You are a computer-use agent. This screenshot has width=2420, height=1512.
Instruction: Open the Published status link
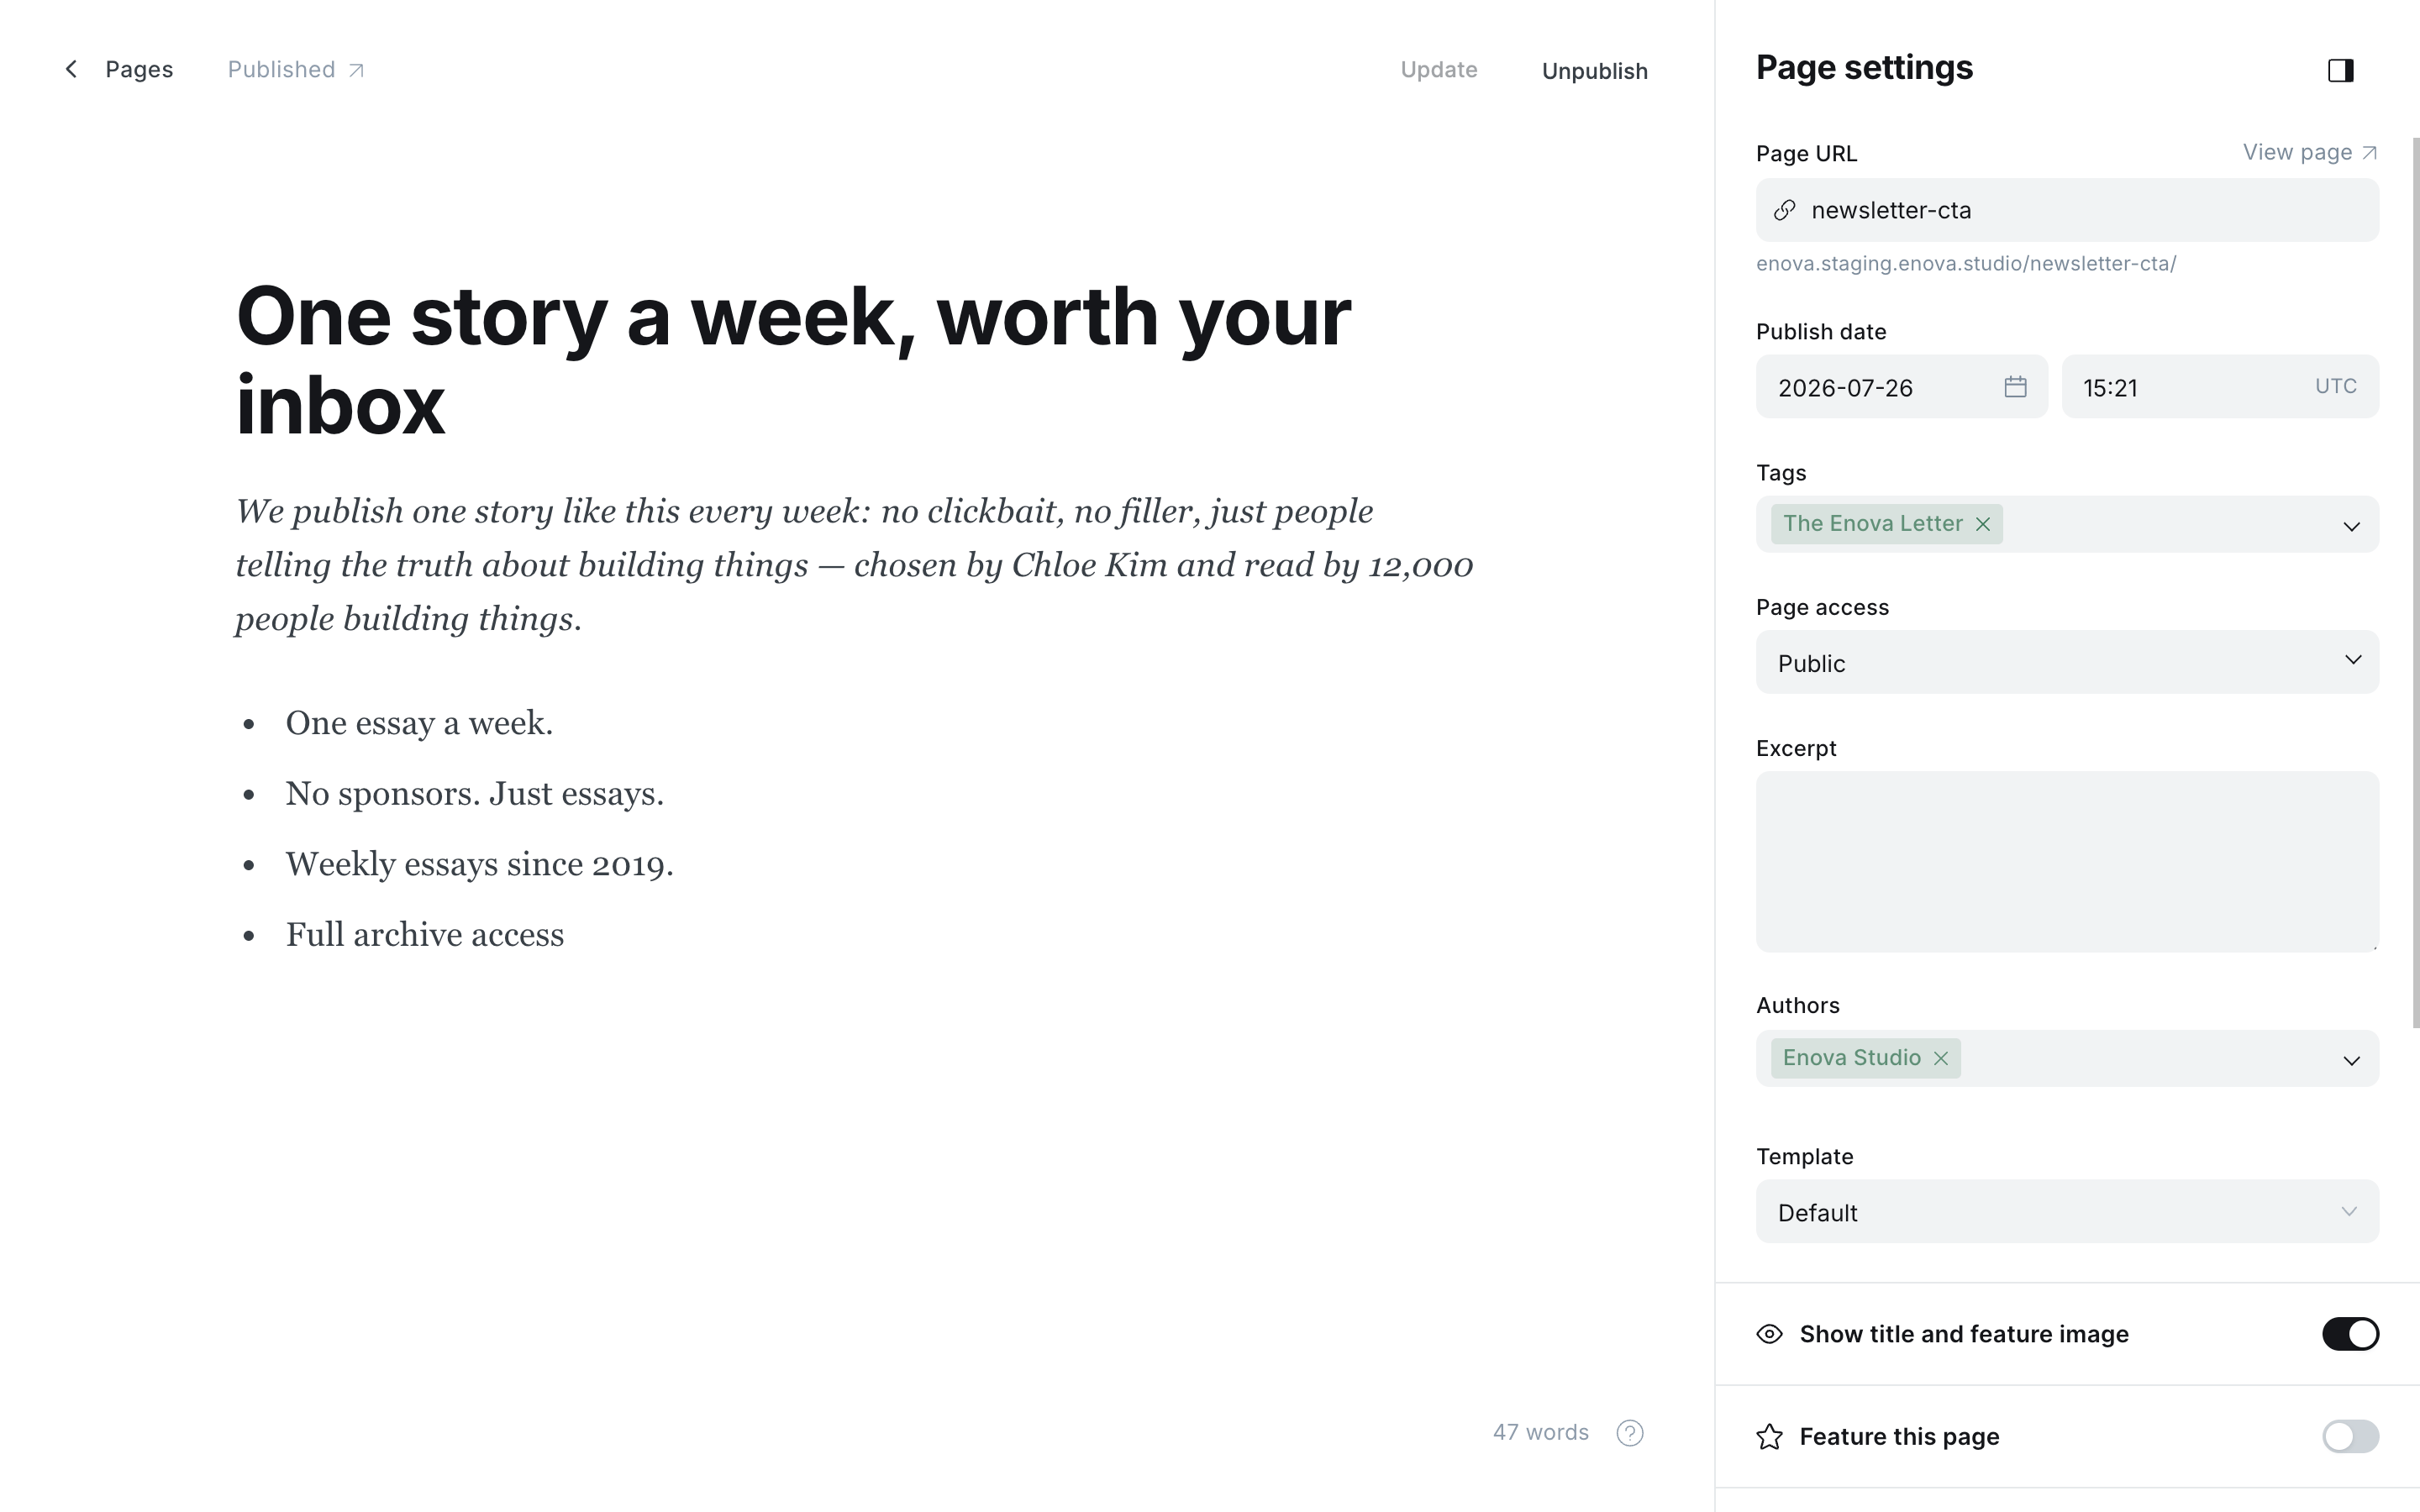click(x=296, y=69)
